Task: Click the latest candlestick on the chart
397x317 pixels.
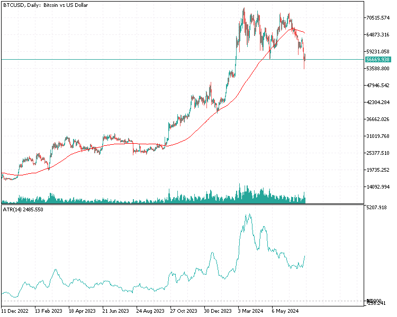Action: point(304,59)
